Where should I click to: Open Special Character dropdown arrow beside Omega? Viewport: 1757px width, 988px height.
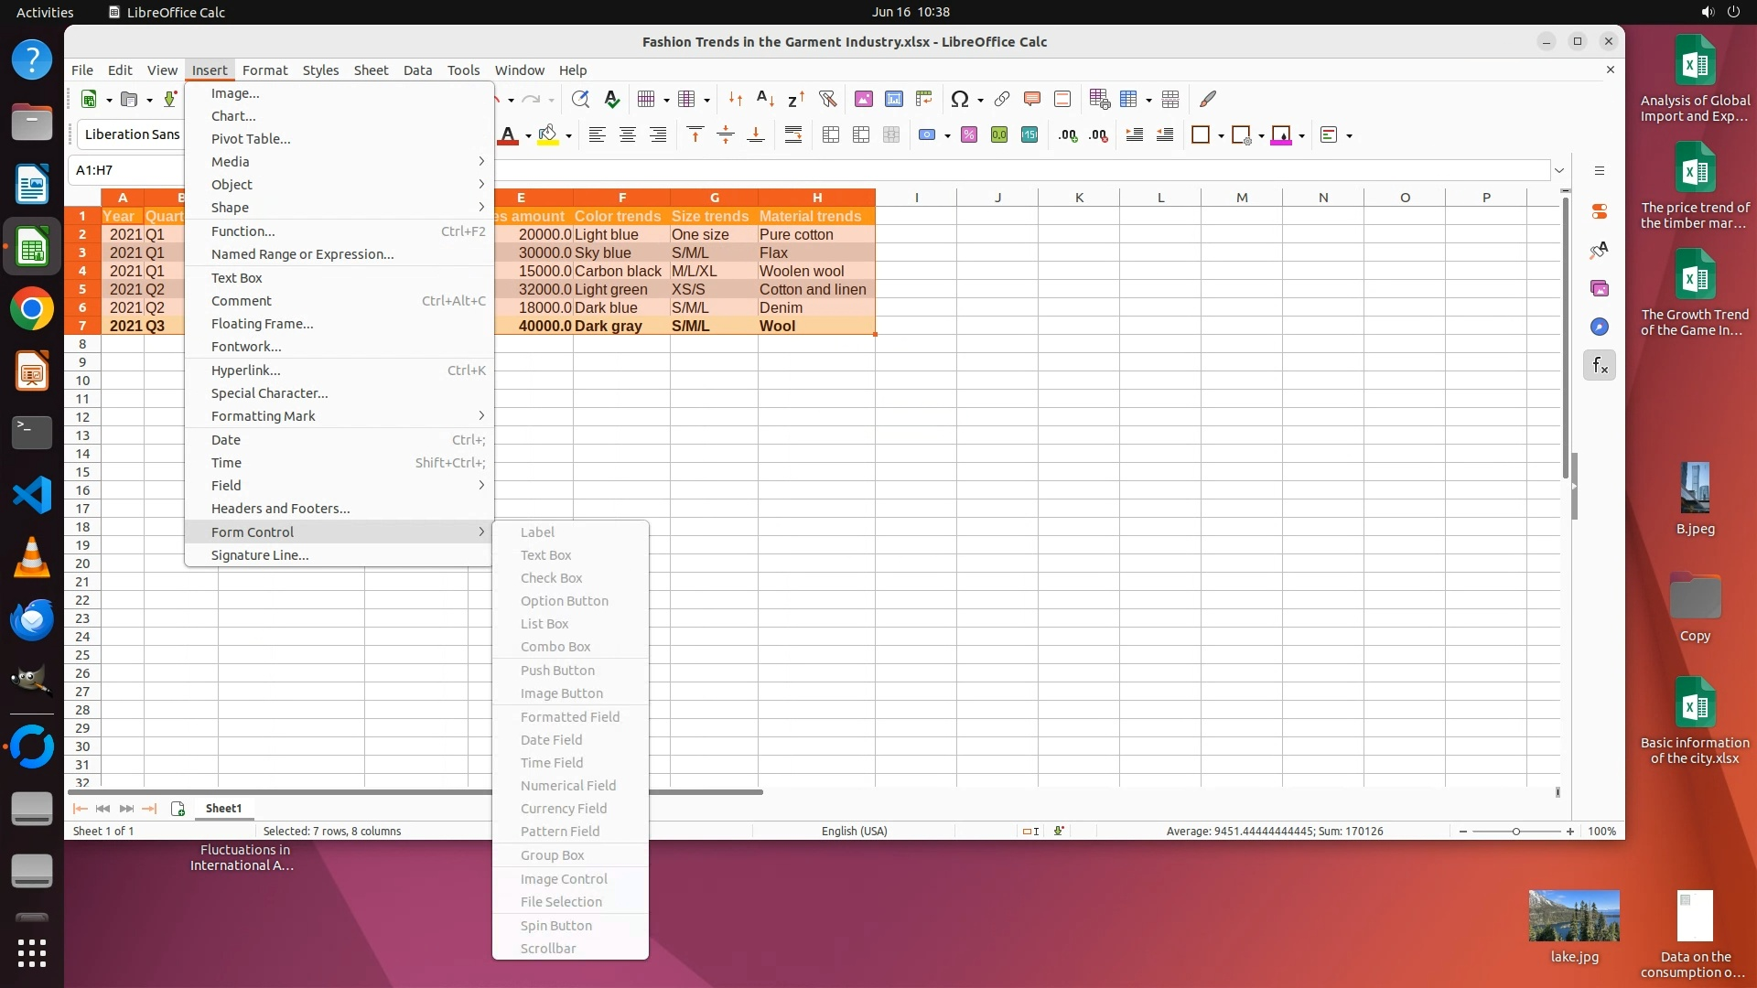click(x=980, y=100)
